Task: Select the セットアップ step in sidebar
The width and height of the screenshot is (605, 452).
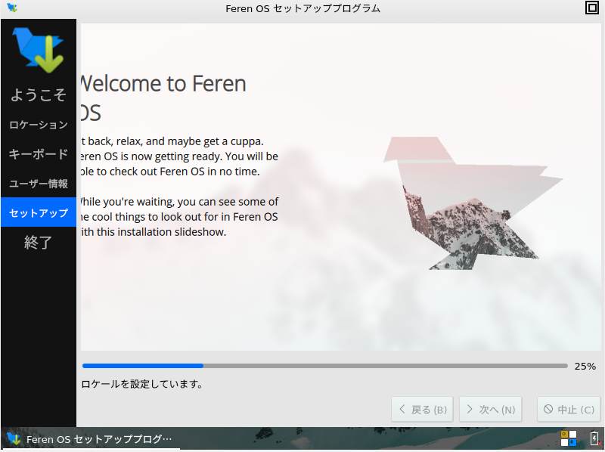Action: pyautogui.click(x=39, y=212)
